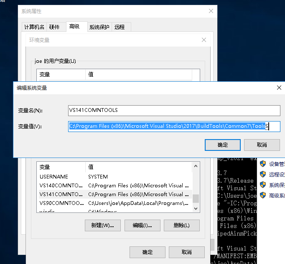Open the 系统保护 tab
Viewport: 285px width, 264px height.
(x=99, y=27)
